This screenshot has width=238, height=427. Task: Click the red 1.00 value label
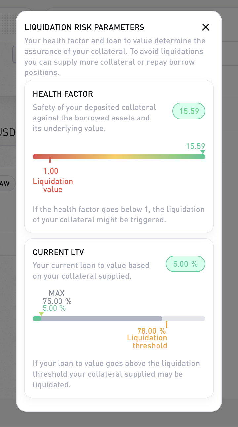tap(51, 171)
